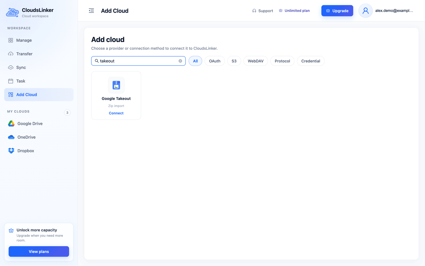Filter providers by WebDAV
This screenshot has height=266, width=425.
click(256, 61)
